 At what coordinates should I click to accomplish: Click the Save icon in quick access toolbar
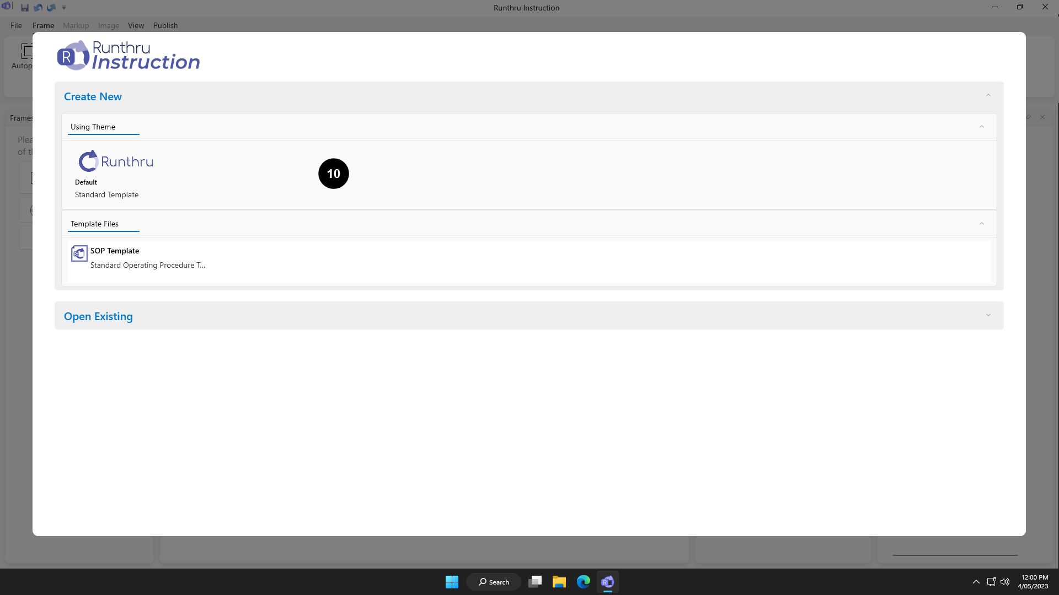tap(25, 8)
